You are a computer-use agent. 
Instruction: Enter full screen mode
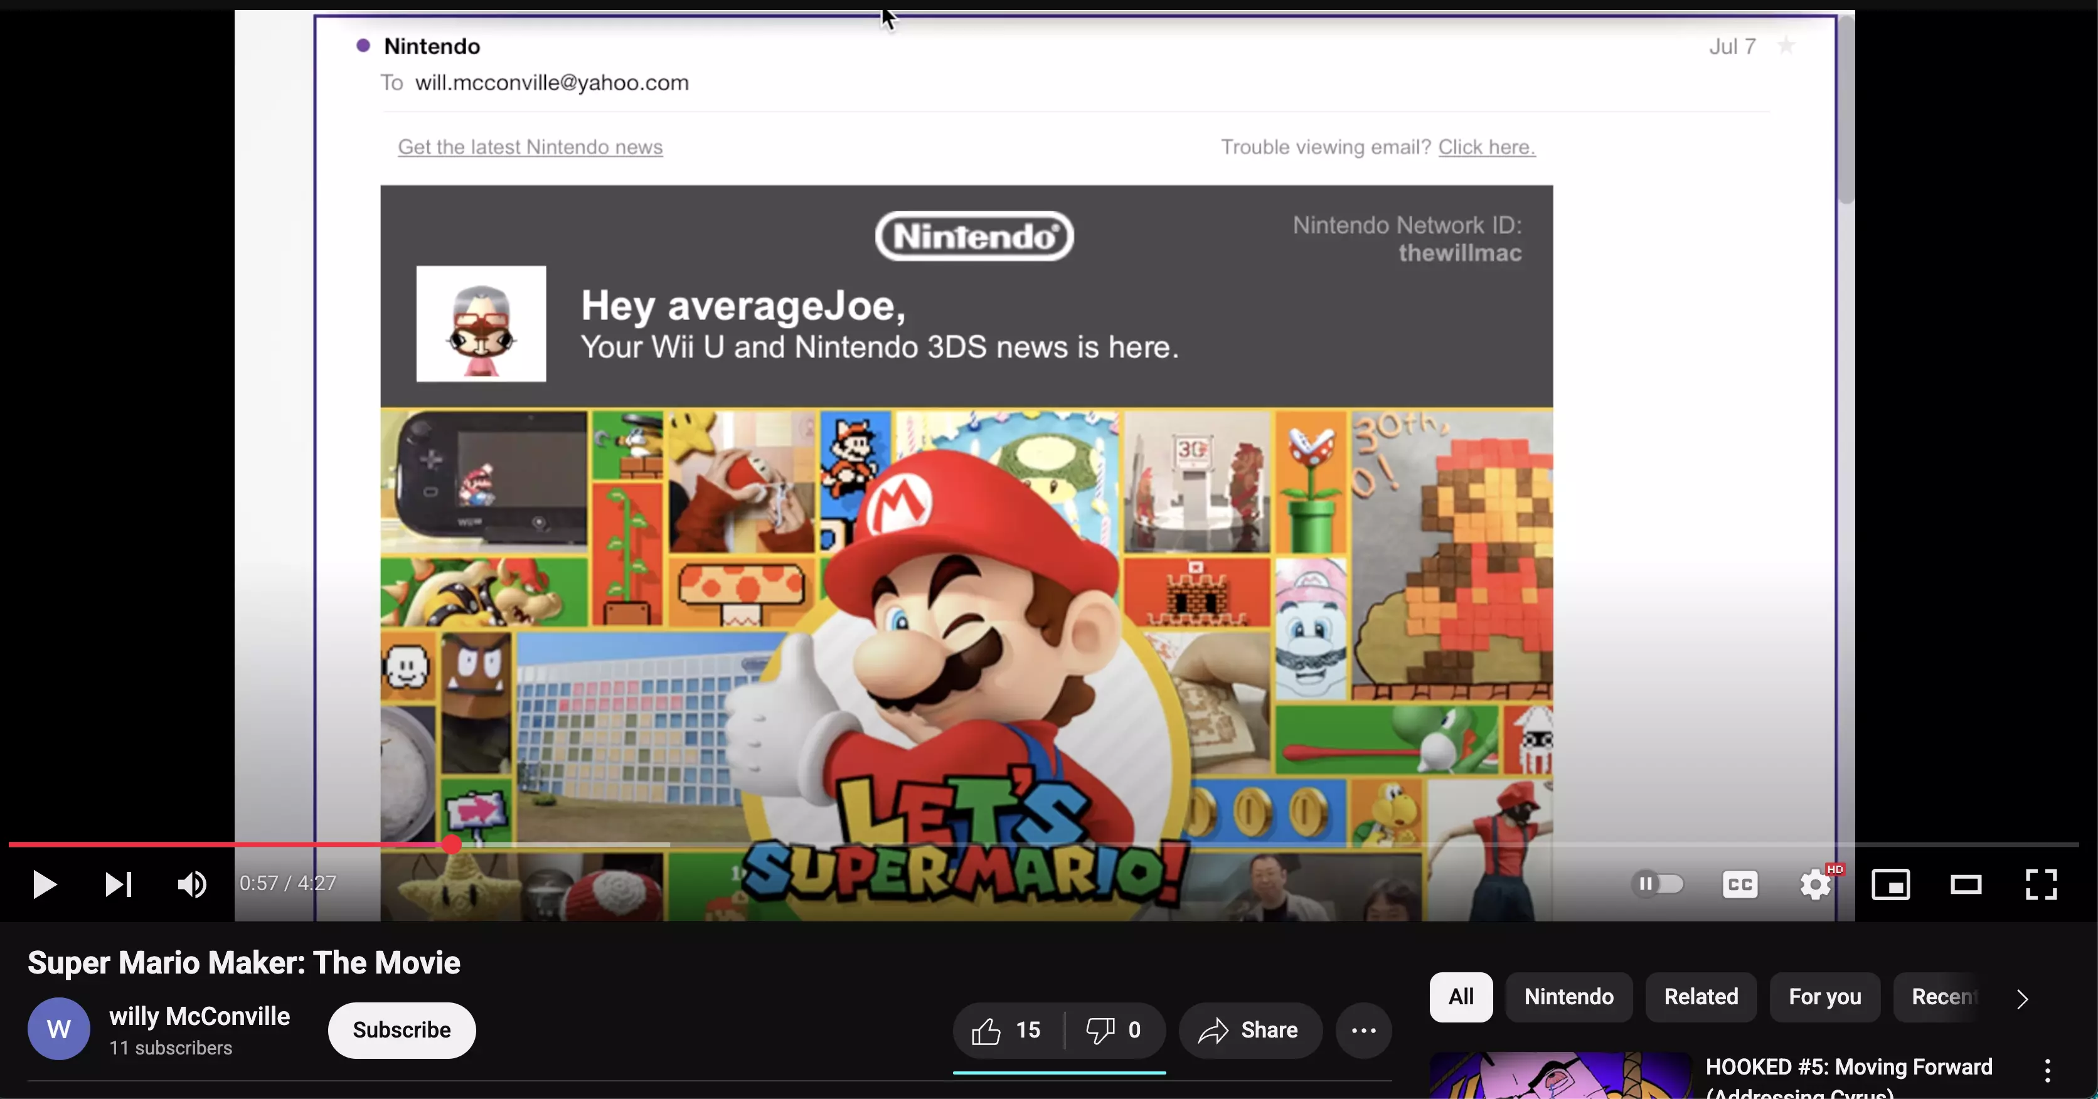2041,885
